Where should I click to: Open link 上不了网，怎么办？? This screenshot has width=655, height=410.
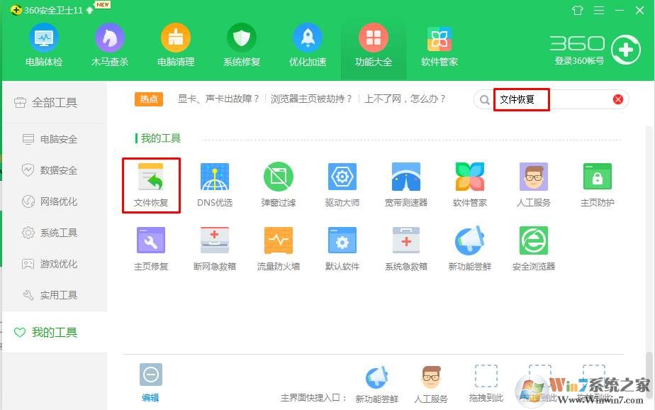[405, 99]
